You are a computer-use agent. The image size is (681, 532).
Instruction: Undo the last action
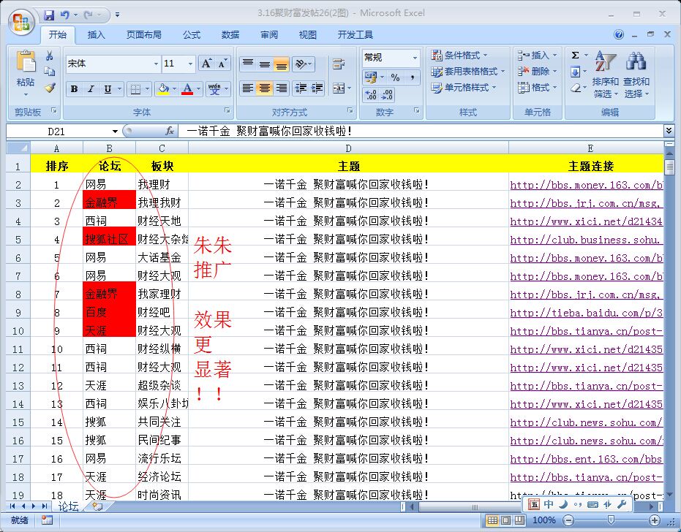[x=64, y=15]
